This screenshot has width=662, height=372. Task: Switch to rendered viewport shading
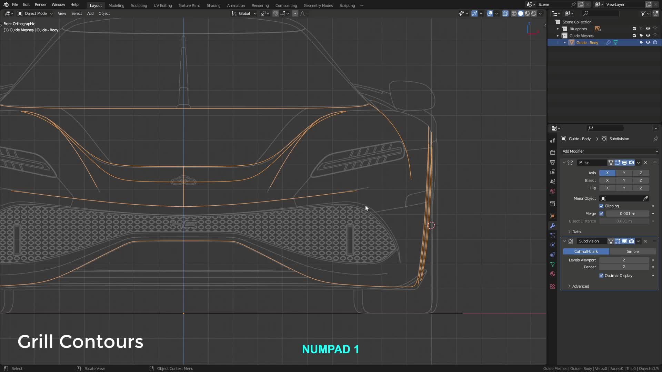[534, 13]
